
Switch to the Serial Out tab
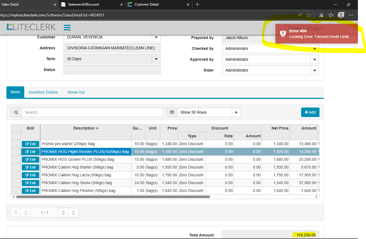point(76,92)
